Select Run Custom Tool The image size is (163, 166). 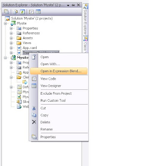59,100
